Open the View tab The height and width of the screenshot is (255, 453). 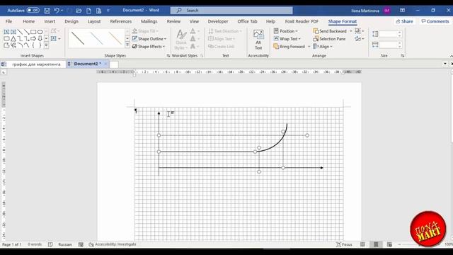tap(194, 21)
